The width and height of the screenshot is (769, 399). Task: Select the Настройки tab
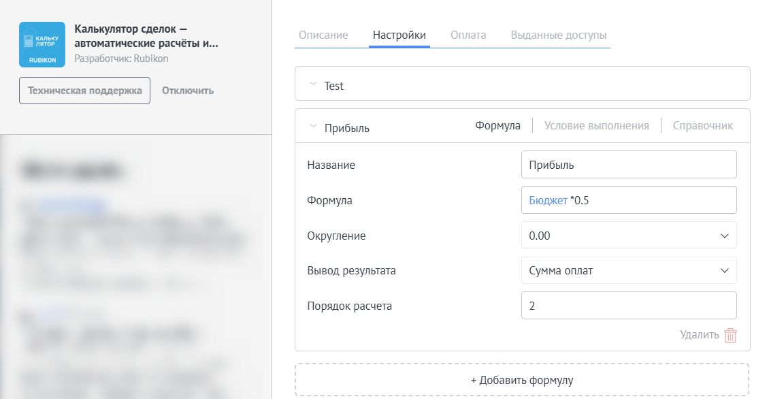tap(399, 35)
